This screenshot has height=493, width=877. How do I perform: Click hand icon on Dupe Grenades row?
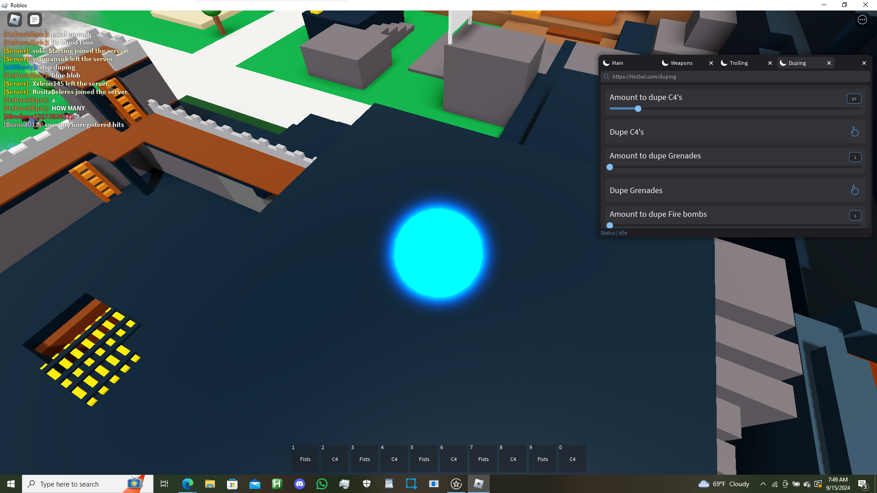855,190
